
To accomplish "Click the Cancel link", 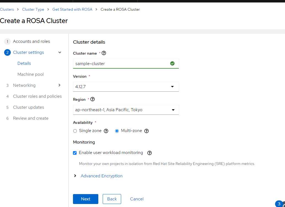I will (x=137, y=199).
